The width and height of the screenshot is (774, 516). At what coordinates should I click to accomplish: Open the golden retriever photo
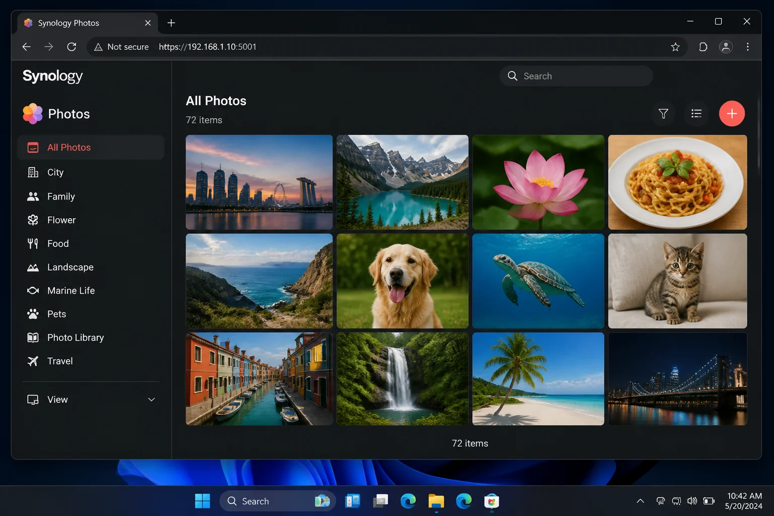[402, 281]
